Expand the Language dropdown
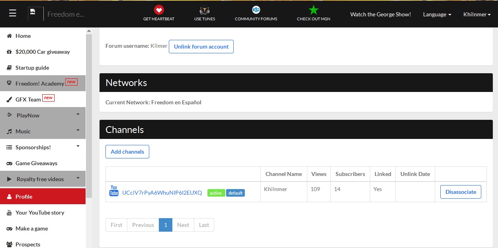 pos(437,14)
